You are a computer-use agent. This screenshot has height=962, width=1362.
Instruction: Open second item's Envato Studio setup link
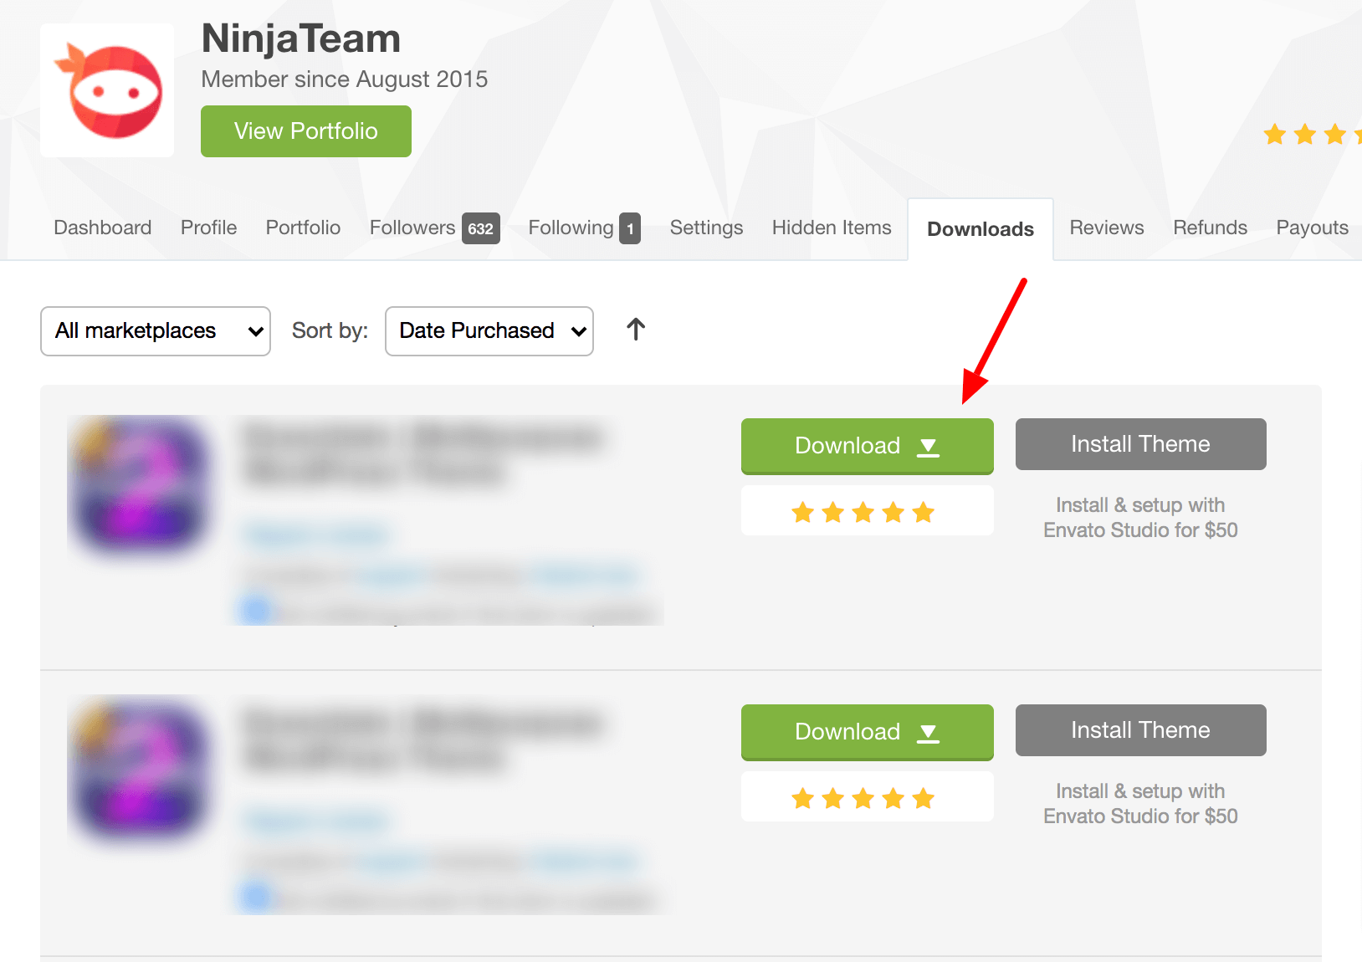[1140, 804]
